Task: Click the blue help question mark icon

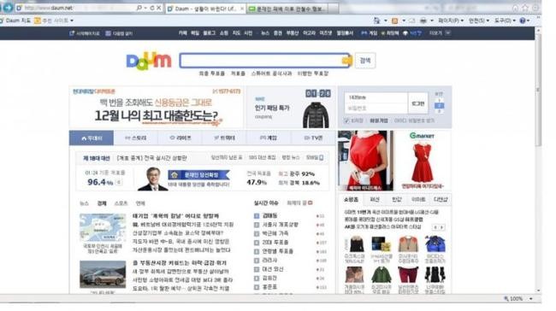Action: [523, 21]
